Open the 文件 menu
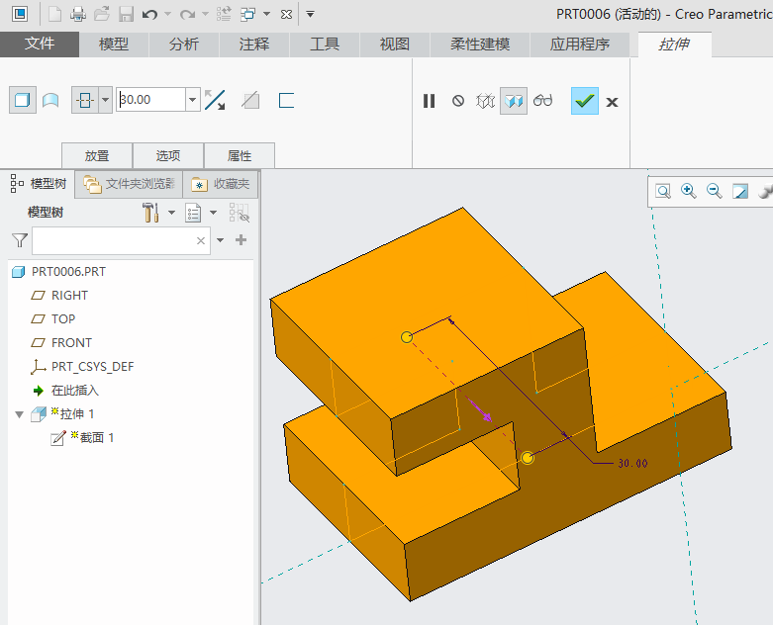 (40, 45)
